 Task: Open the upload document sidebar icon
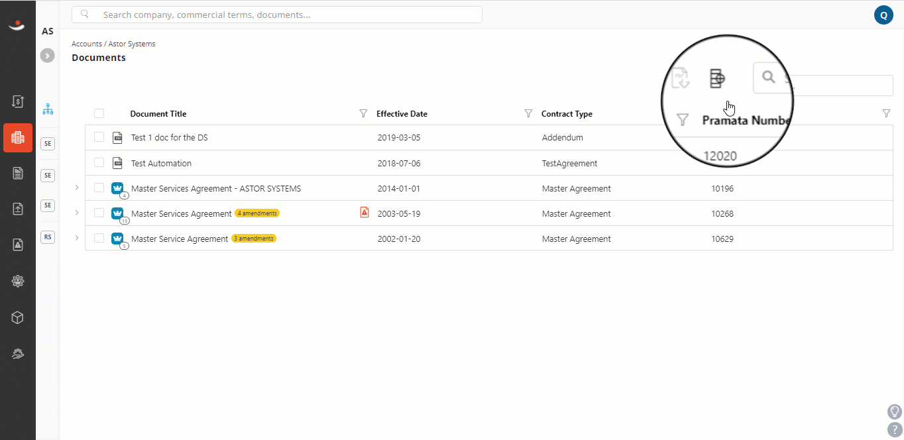click(x=18, y=209)
